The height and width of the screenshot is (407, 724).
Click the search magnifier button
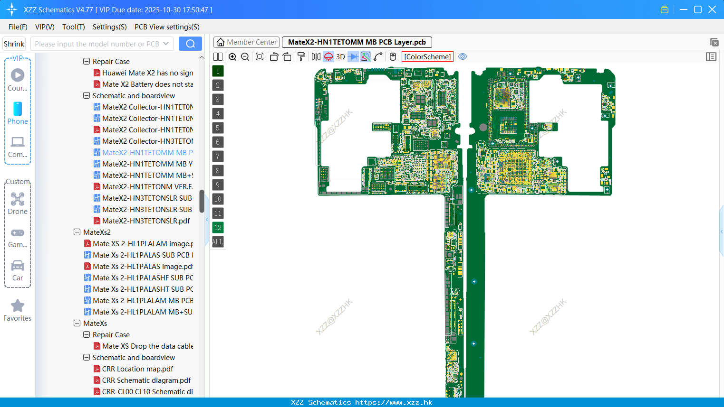pyautogui.click(x=190, y=44)
